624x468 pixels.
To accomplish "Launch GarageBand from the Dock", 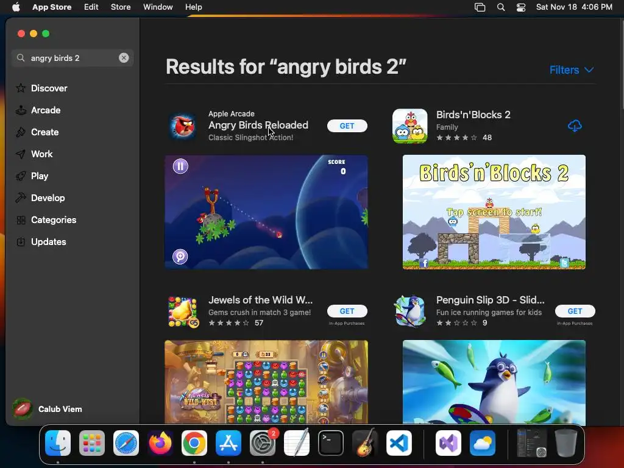I will (365, 443).
